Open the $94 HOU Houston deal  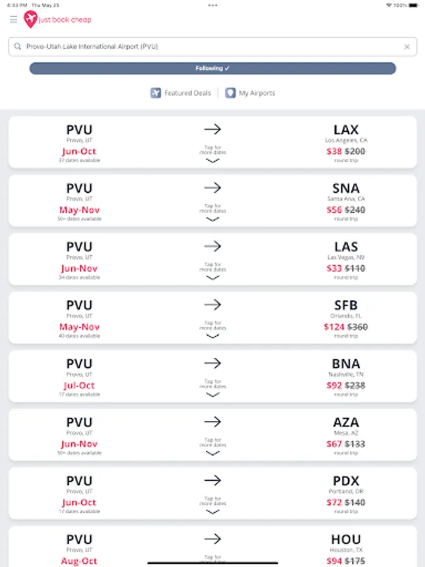346,549
